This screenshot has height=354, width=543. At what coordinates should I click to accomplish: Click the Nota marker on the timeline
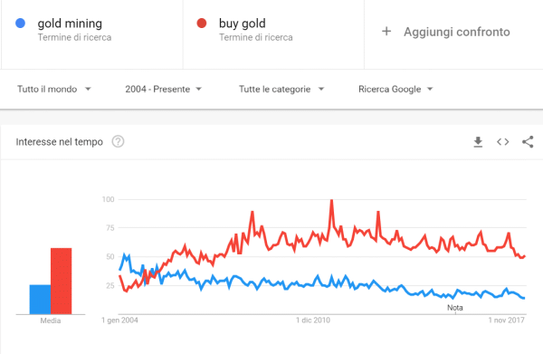(x=455, y=308)
